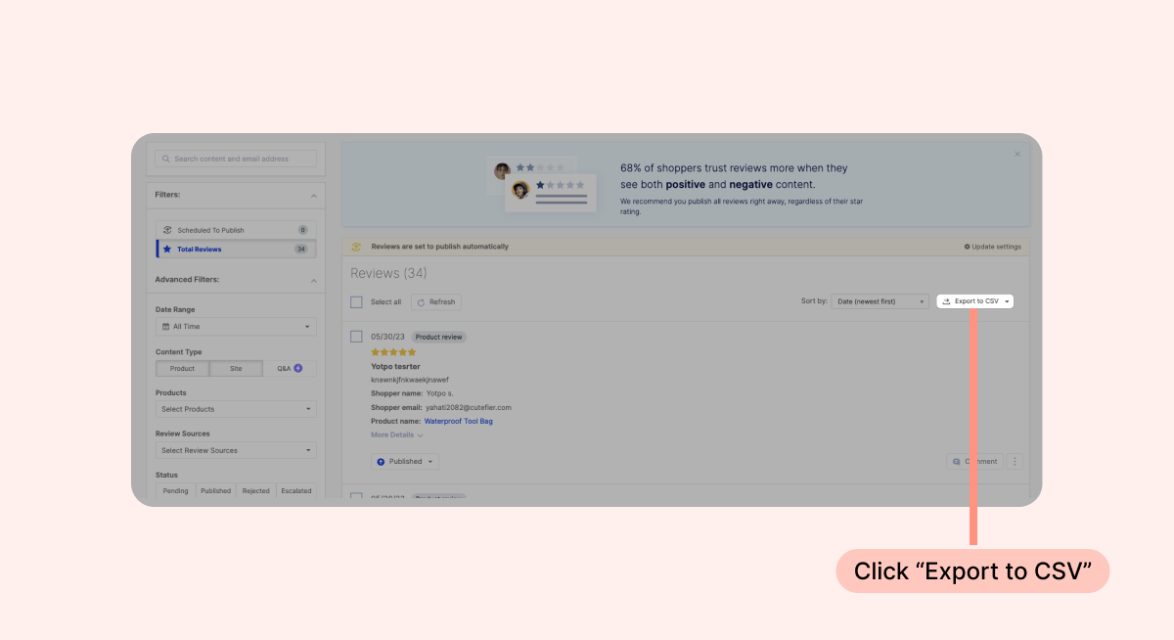Check the Select all checkbox

point(357,302)
